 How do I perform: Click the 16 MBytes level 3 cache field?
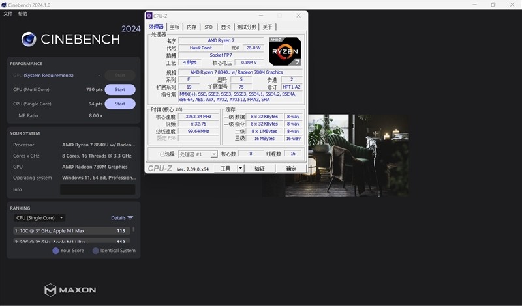[264, 139]
